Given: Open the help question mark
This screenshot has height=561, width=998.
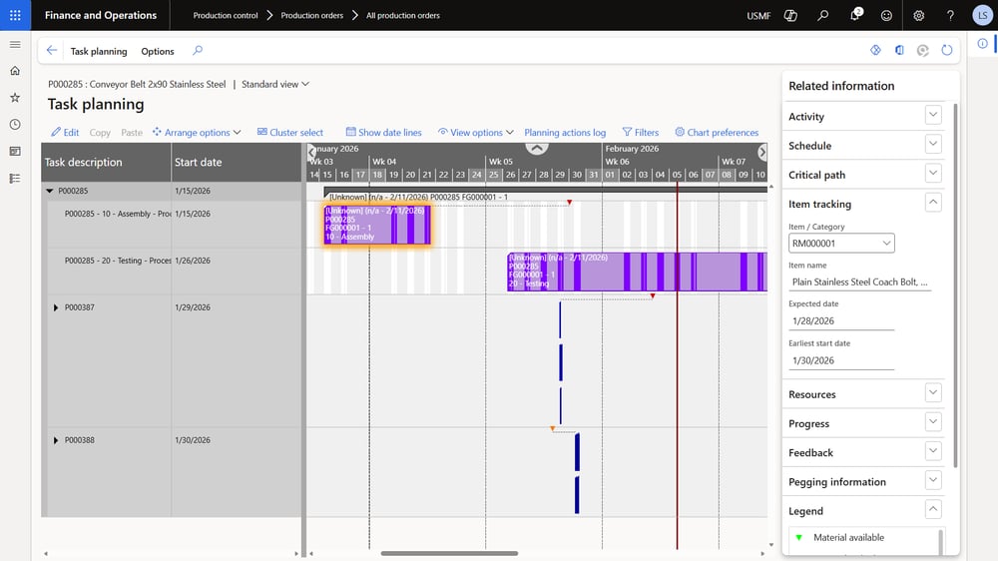Looking at the screenshot, I should 950,15.
